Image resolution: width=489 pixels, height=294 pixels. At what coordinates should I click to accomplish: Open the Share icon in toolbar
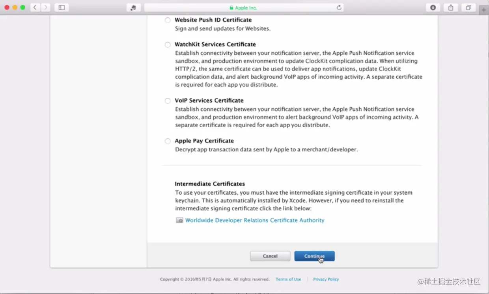(x=451, y=7)
